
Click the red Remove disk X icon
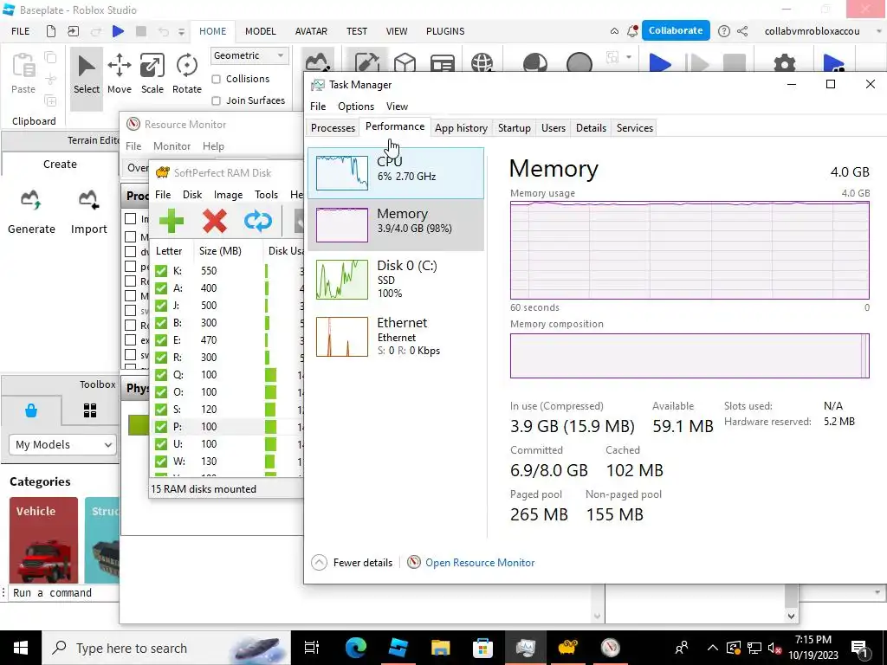coord(215,221)
